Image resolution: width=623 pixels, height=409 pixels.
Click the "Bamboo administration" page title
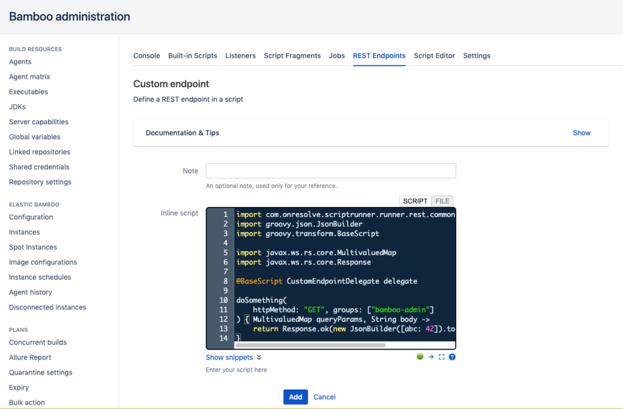click(70, 16)
